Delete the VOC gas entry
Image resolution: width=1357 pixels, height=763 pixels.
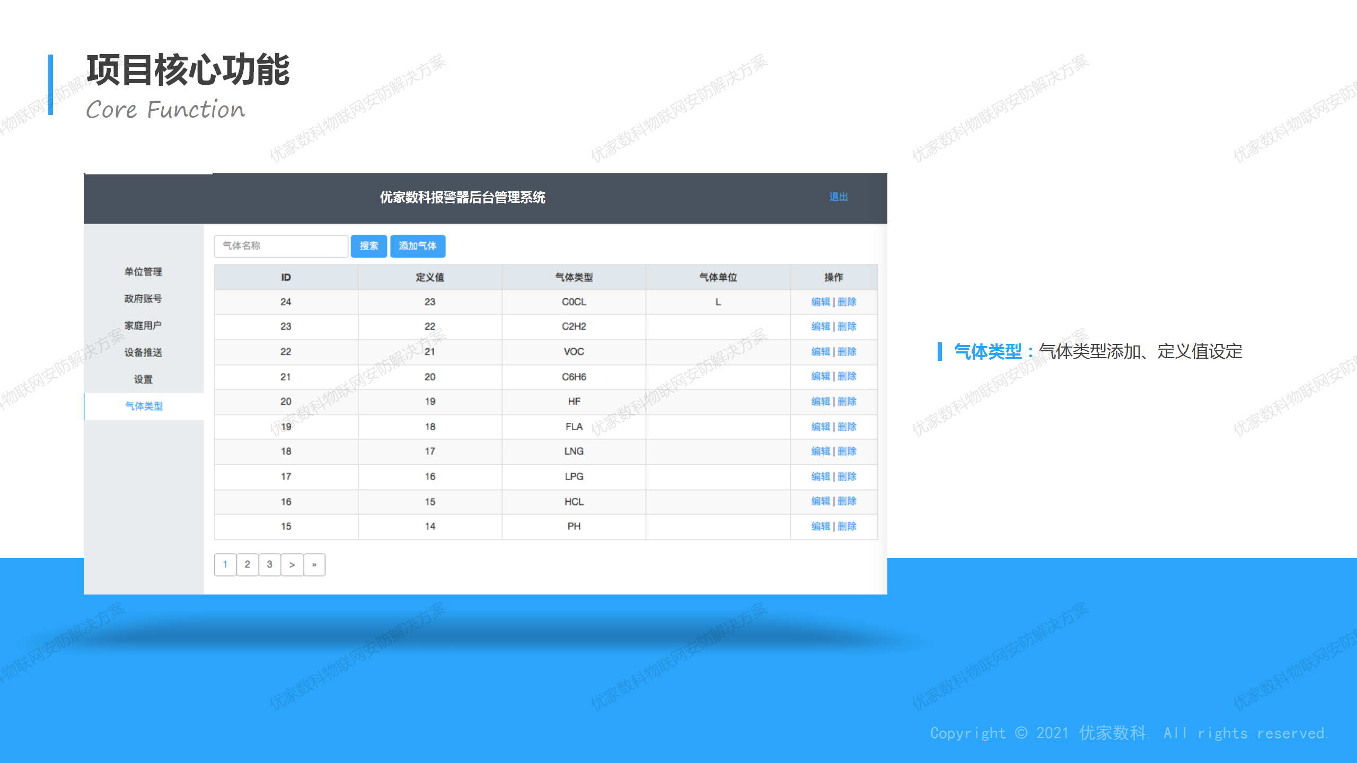click(847, 352)
